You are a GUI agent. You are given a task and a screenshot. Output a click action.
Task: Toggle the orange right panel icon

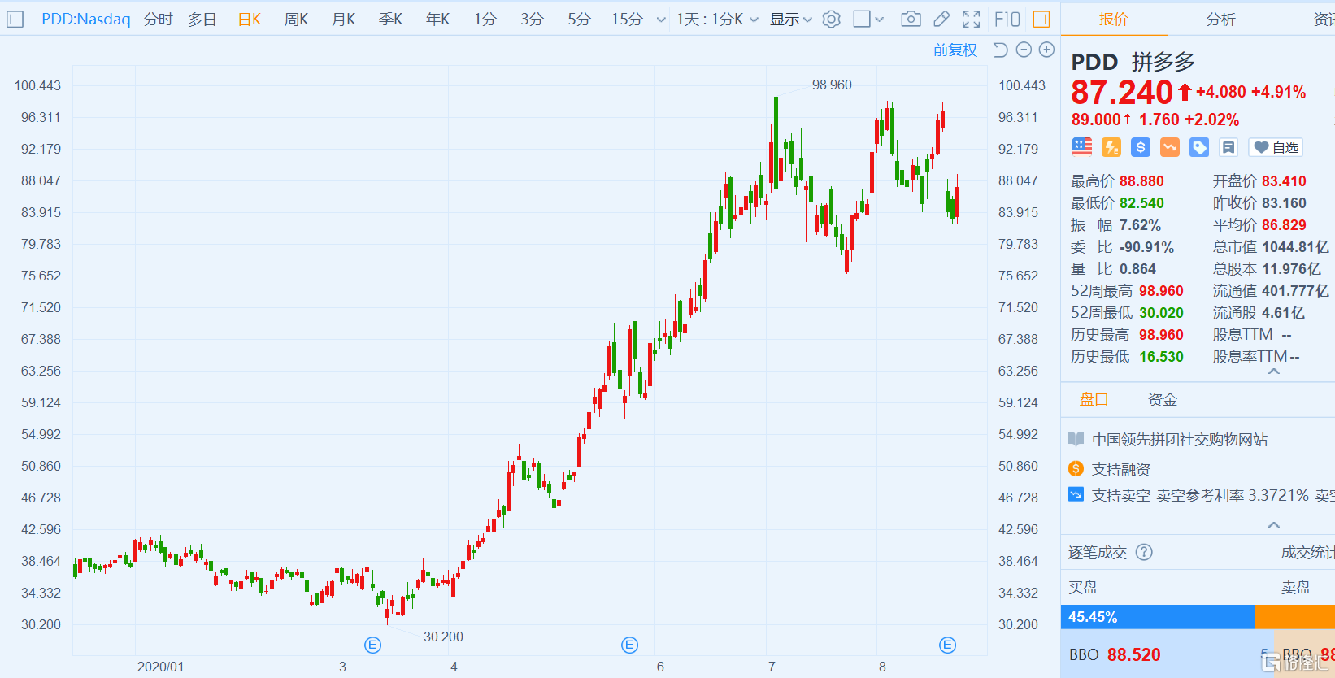click(1041, 19)
